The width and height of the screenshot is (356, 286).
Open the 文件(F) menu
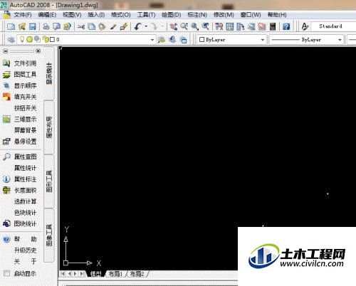[23, 15]
